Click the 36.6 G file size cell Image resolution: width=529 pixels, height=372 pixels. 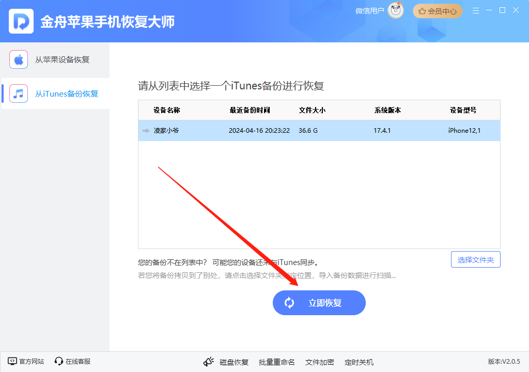[x=308, y=131]
